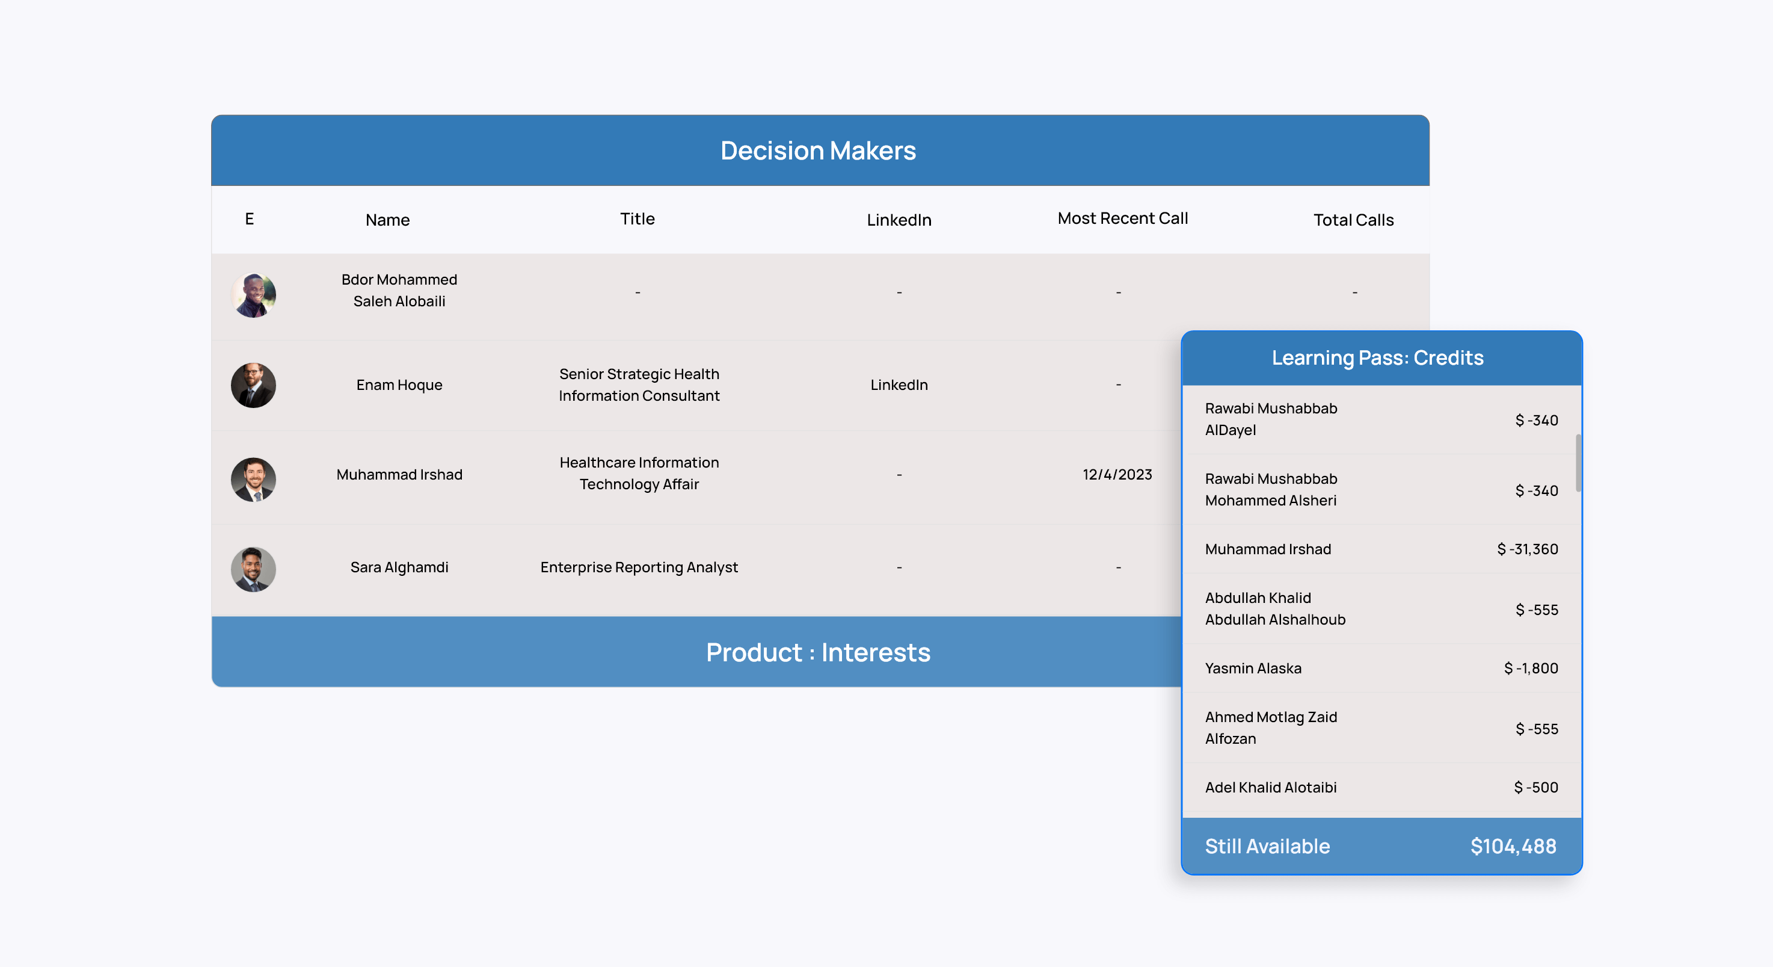Sort by the Total Calls column
The image size is (1773, 967).
[1353, 220]
